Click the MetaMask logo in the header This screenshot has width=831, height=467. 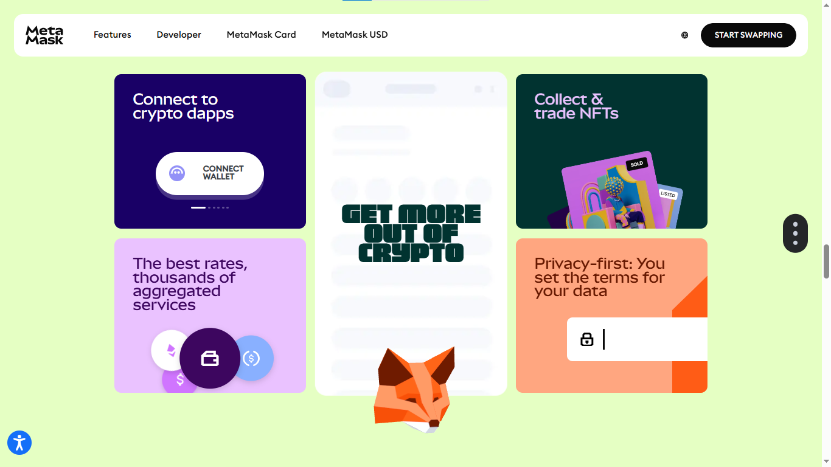point(44,35)
